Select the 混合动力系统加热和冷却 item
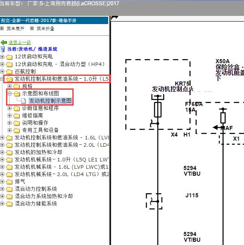This screenshot has height=245, width=244. [44, 196]
